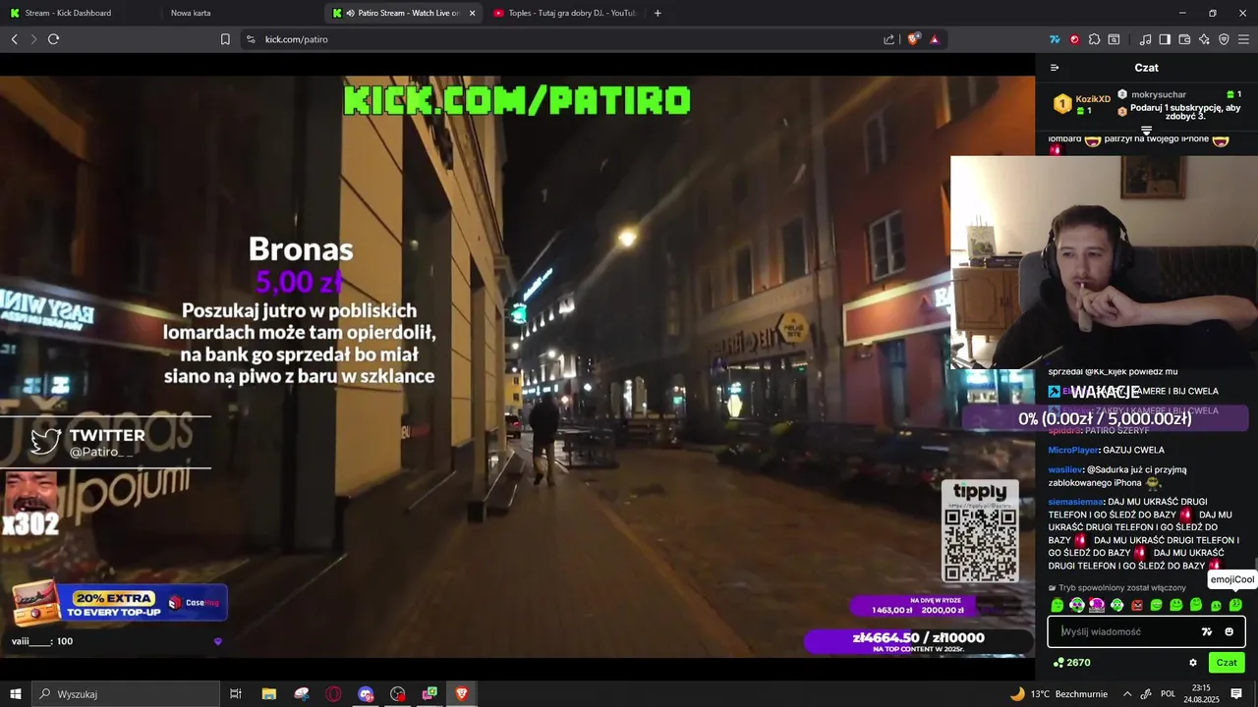This screenshot has height=707, width=1258.
Task: Click channel points balance 2670
Action: tap(1071, 663)
